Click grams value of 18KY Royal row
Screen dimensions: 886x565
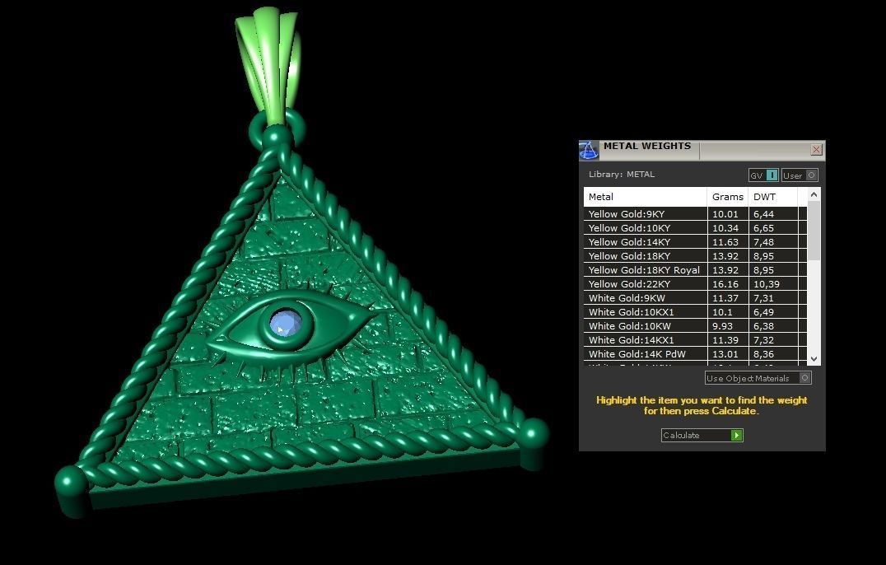point(725,271)
